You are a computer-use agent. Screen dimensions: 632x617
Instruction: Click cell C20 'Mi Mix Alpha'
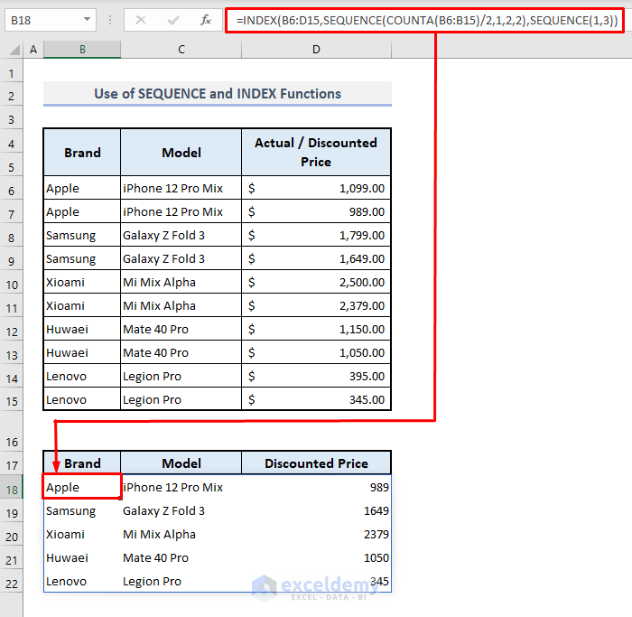point(181,534)
